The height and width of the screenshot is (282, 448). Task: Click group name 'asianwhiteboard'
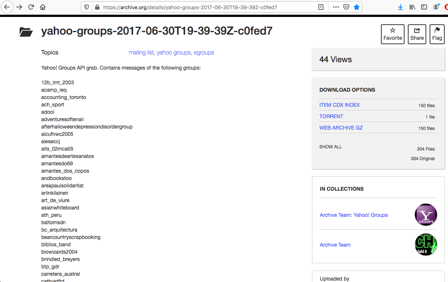click(x=60, y=208)
